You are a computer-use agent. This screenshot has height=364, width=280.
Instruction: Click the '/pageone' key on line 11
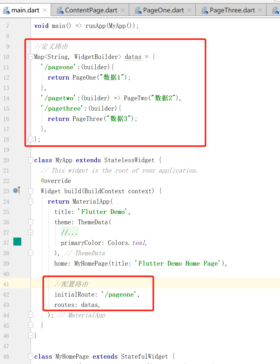point(58,67)
